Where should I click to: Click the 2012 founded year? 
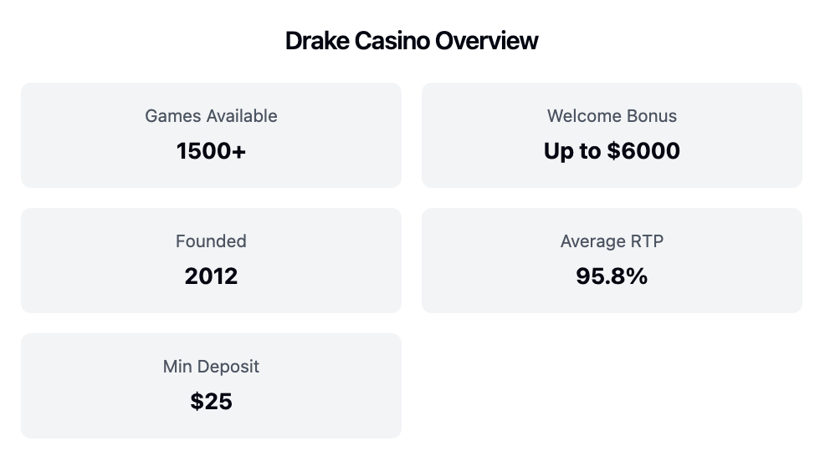point(211,276)
